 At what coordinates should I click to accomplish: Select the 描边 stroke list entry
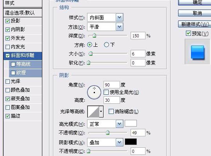click(15, 116)
